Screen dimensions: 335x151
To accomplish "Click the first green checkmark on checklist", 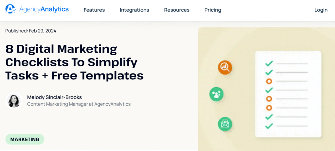I will coord(269,63).
